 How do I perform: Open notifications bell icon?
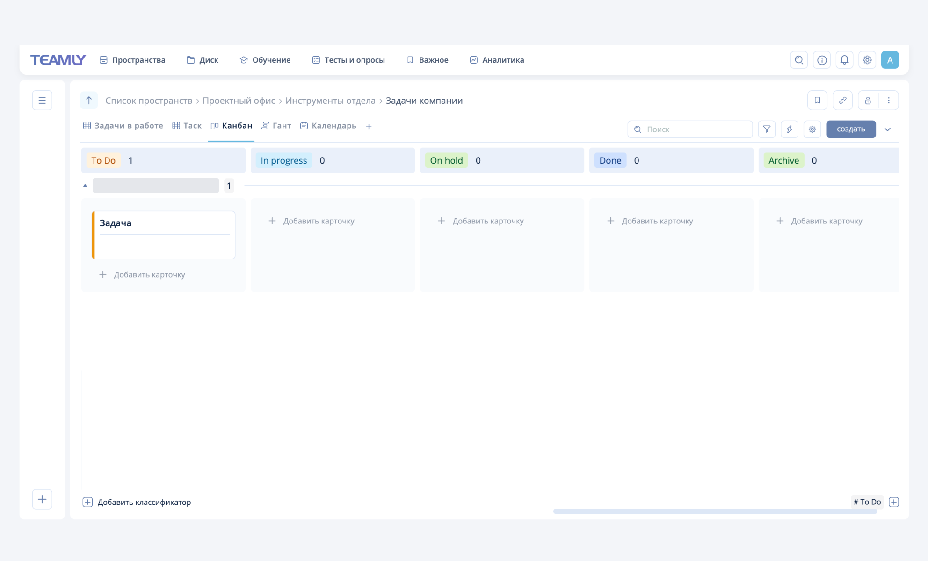(x=844, y=59)
